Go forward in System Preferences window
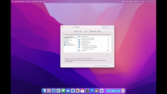 tap(70, 27)
